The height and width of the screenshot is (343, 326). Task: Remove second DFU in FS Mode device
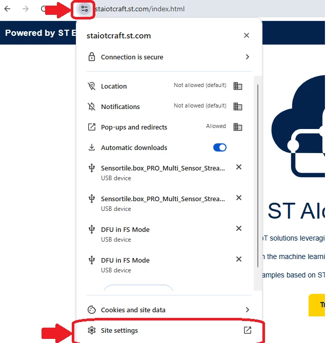[x=239, y=259]
